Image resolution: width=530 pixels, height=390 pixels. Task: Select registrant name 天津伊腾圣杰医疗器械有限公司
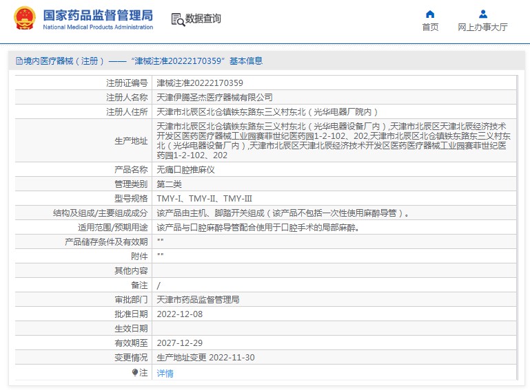(214, 98)
